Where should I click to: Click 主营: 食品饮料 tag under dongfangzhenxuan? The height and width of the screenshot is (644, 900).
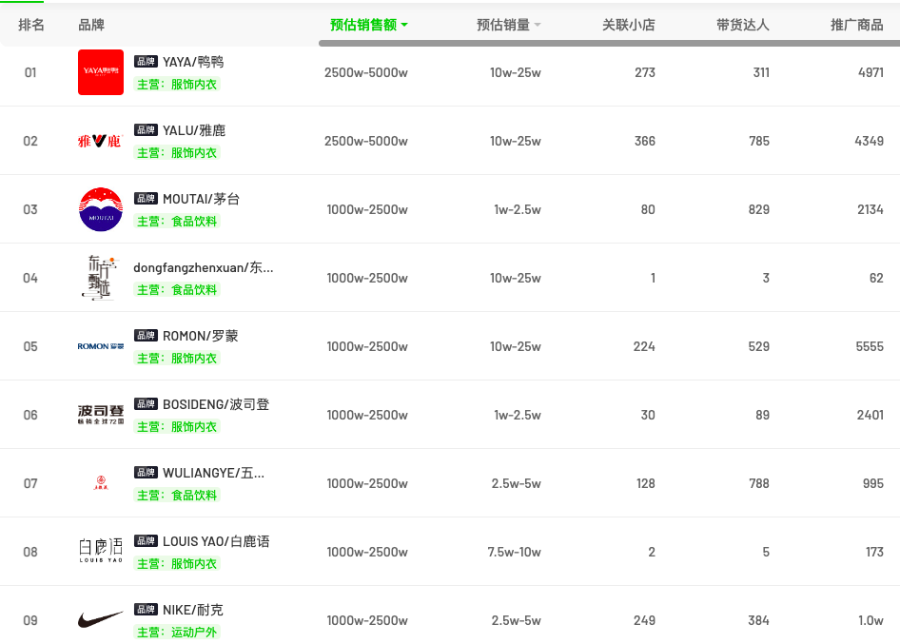tap(177, 290)
